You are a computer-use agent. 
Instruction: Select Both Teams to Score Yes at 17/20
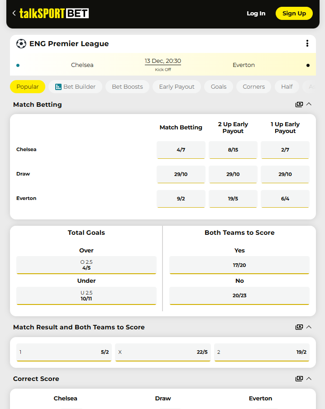239,265
